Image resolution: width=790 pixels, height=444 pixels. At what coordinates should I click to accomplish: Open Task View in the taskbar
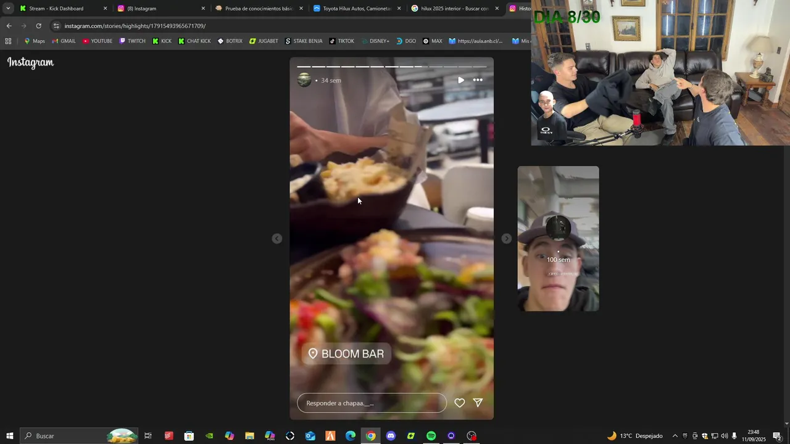click(148, 436)
